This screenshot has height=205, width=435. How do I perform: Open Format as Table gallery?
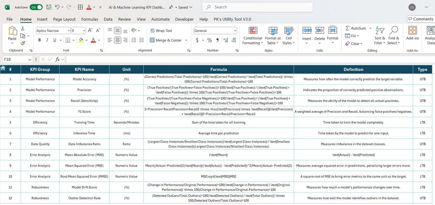click(x=273, y=36)
